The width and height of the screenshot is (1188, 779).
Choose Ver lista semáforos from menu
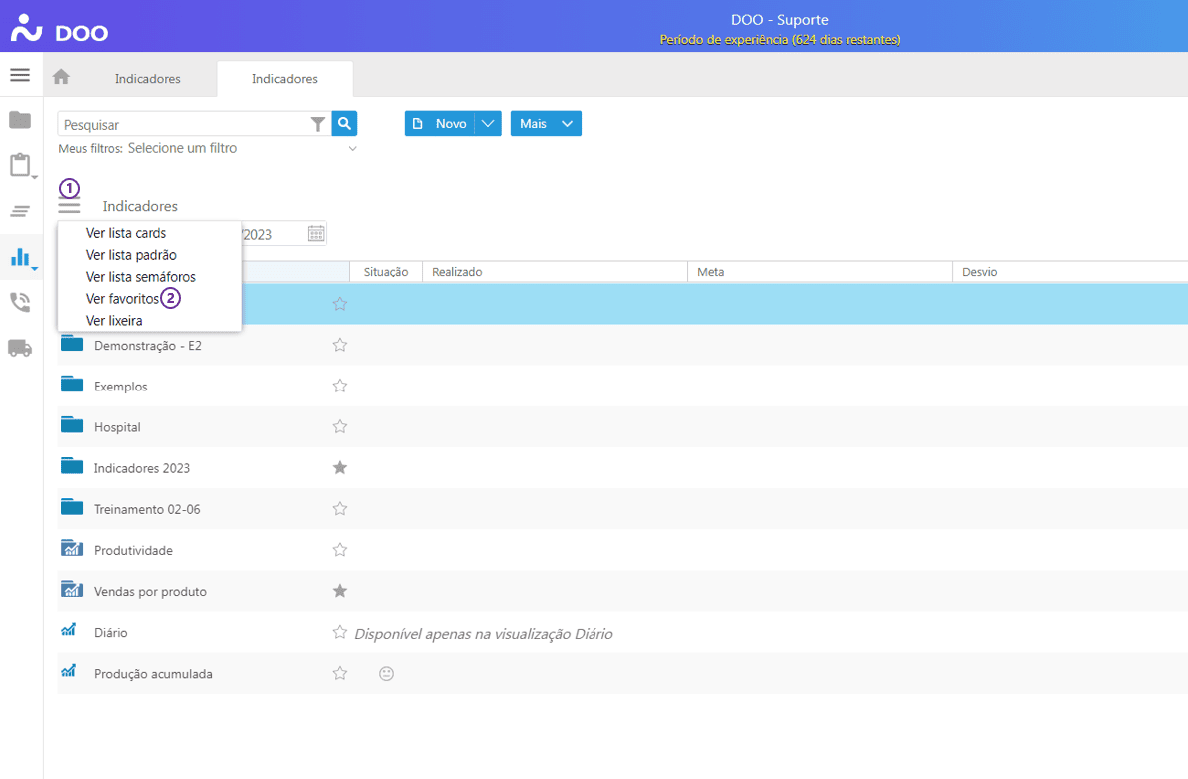coord(141,277)
